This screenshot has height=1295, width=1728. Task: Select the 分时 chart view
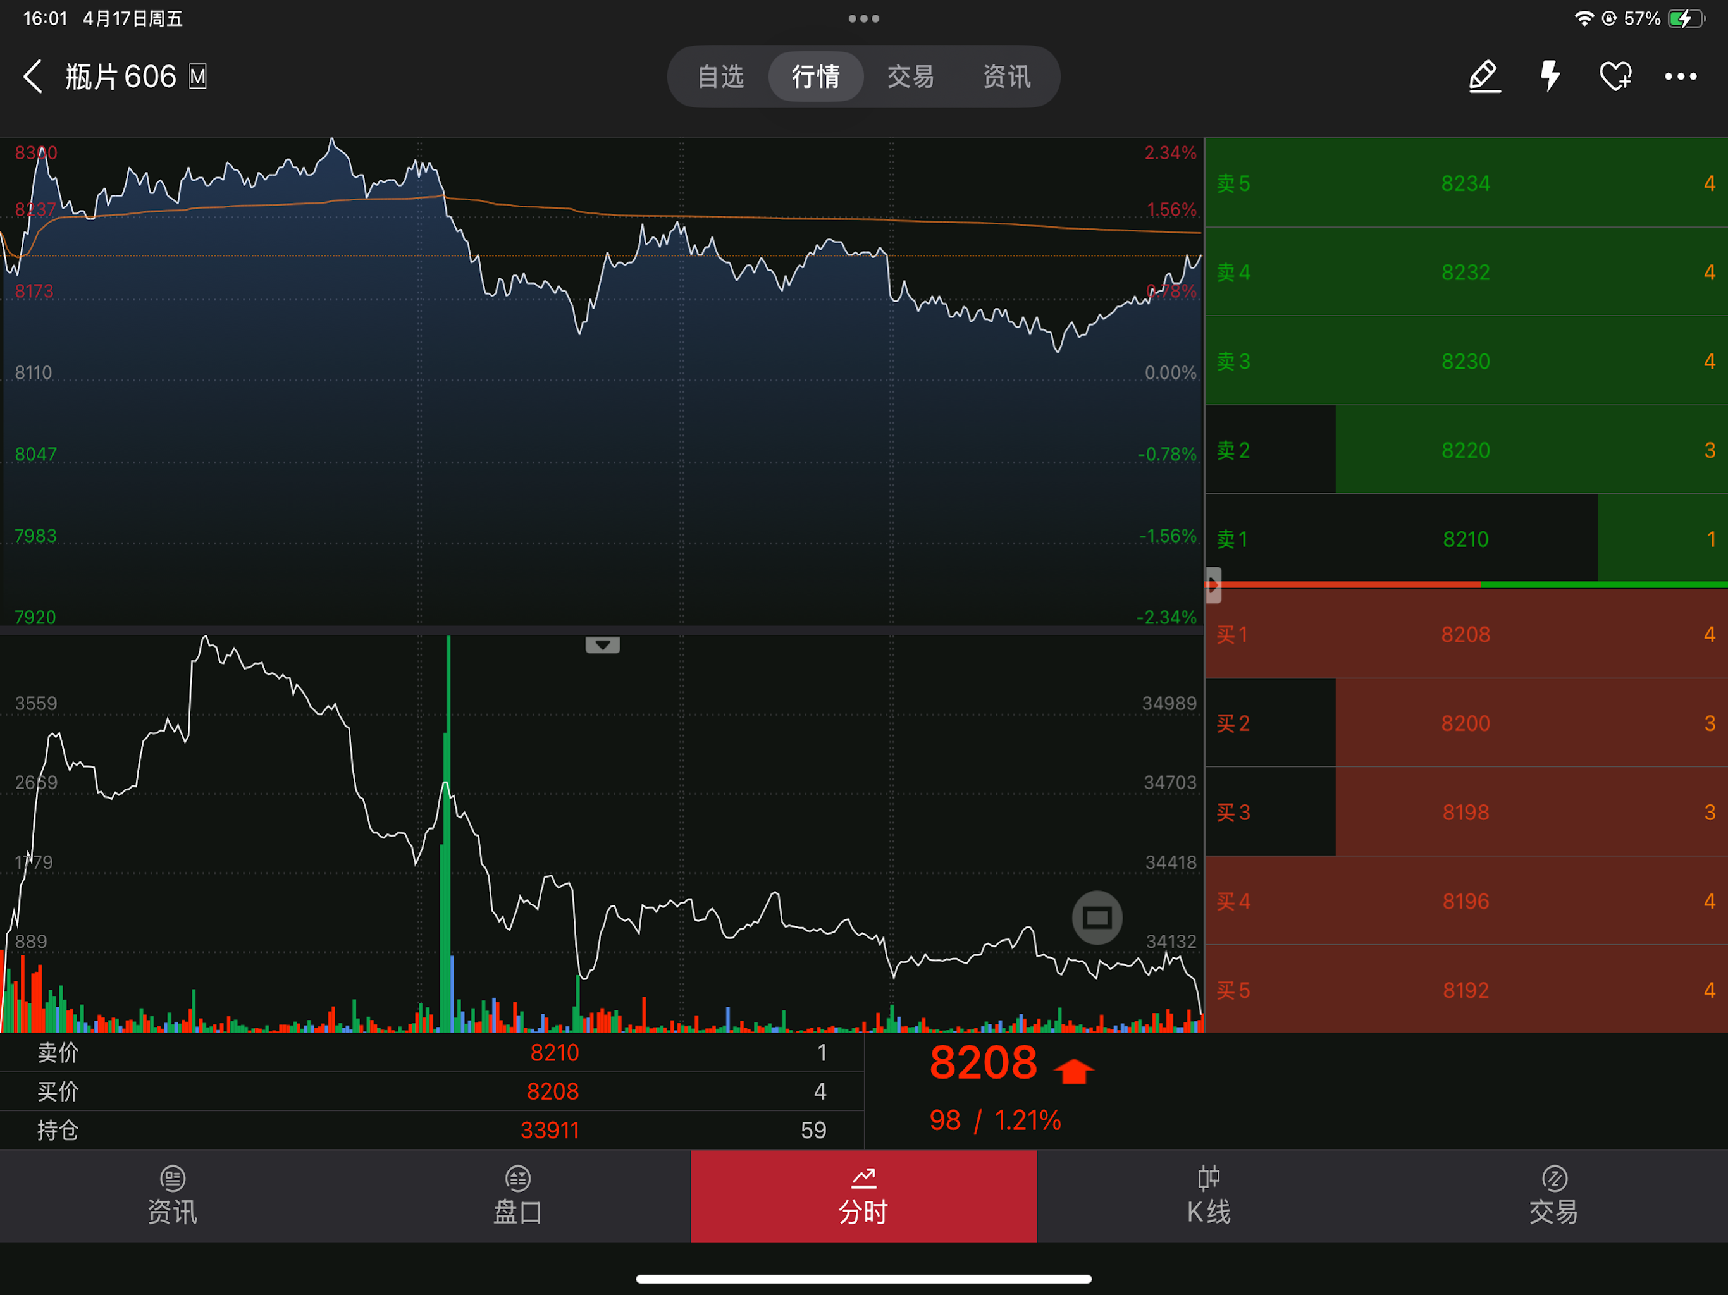pos(864,1196)
